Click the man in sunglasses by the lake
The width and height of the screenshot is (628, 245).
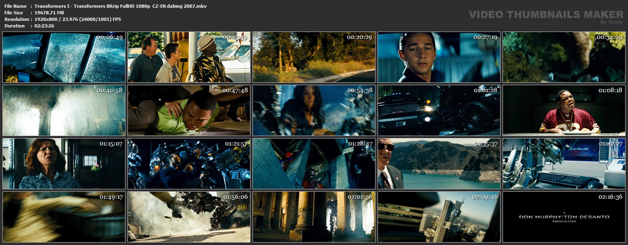(x=439, y=163)
